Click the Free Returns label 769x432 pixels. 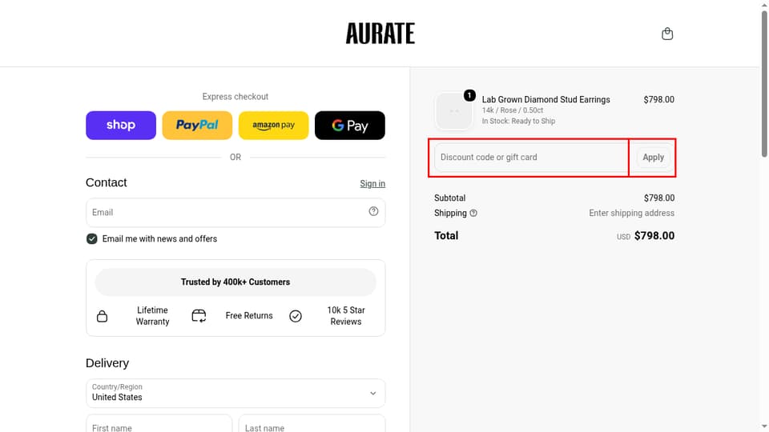(249, 316)
